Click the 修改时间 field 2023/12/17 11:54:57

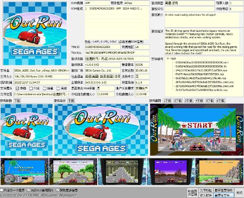tap(41, 82)
